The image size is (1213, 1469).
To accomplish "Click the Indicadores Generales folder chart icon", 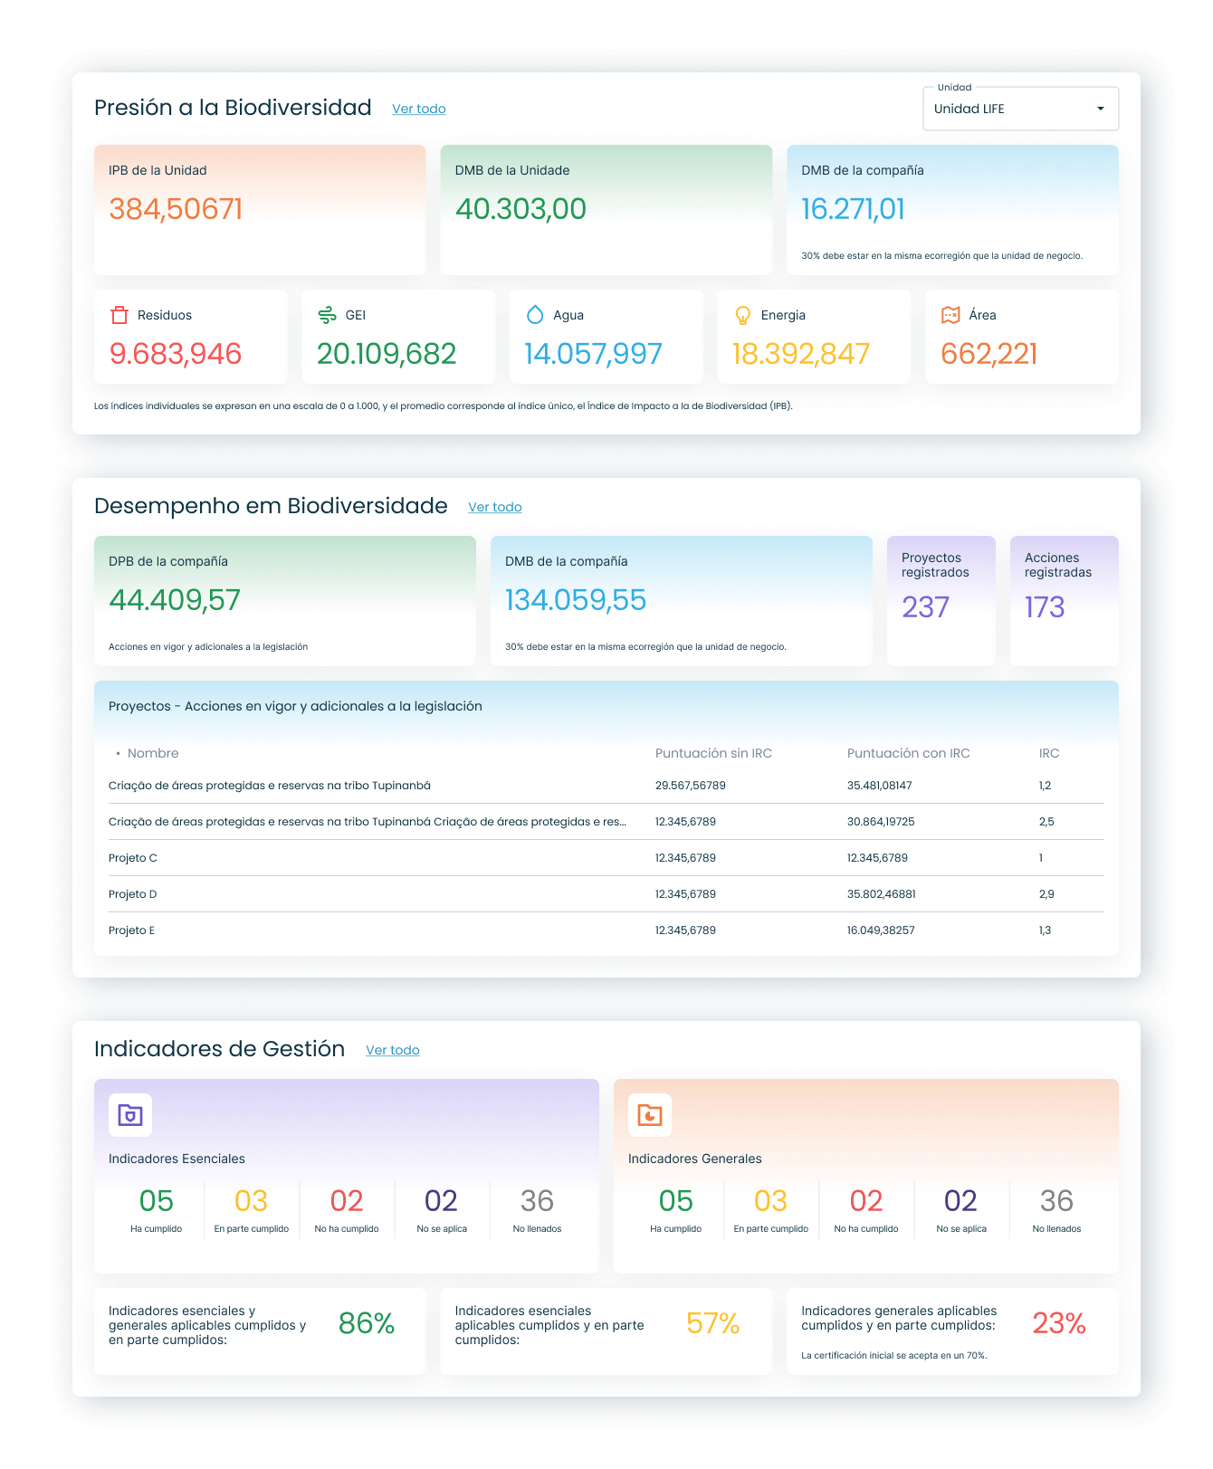I will [650, 1115].
